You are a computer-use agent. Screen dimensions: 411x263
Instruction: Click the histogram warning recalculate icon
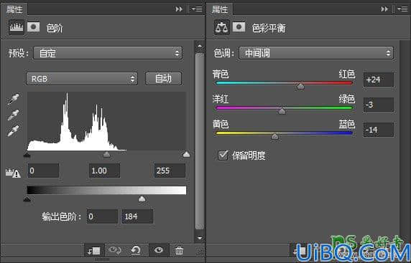[13, 173]
